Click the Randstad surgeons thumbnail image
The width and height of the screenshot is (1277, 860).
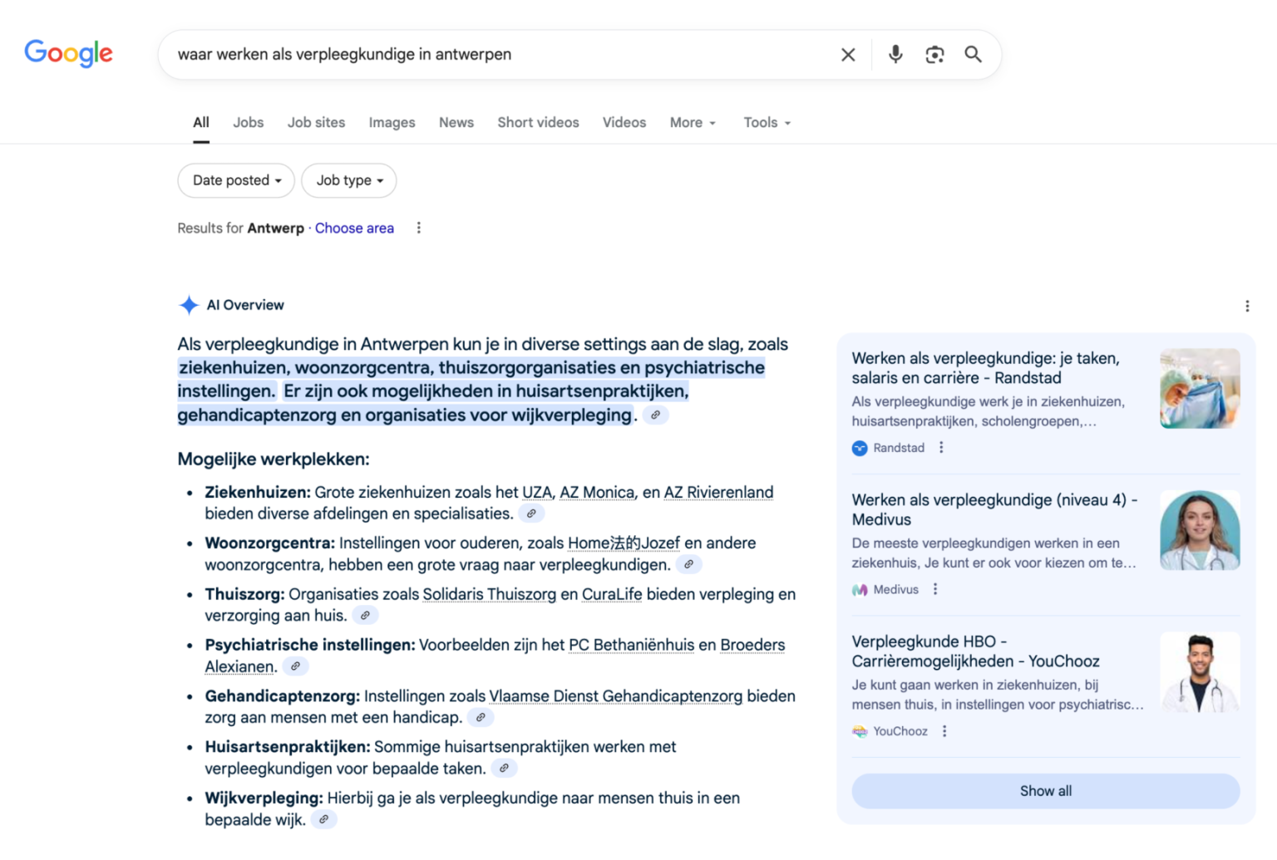pyautogui.click(x=1200, y=389)
